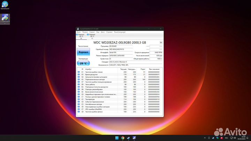Click the Текущее column header
This screenshot has height=141, width=251.
pos(123,69)
